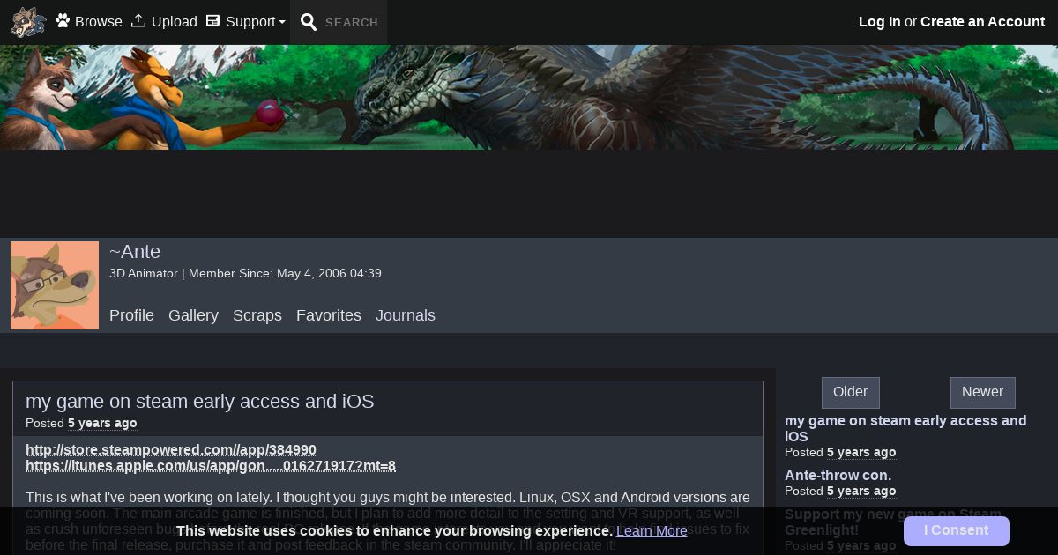Click the ~Ante username heading

(x=135, y=252)
